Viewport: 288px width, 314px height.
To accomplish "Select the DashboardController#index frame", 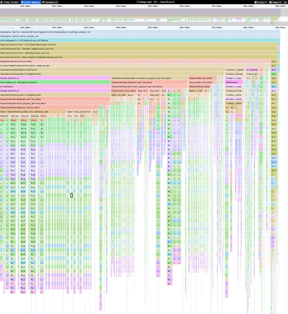I will [135, 61].
